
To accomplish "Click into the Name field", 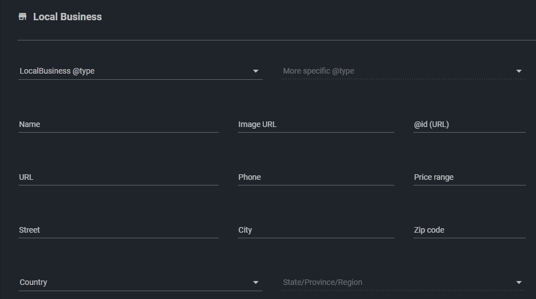I will pyautogui.click(x=118, y=125).
